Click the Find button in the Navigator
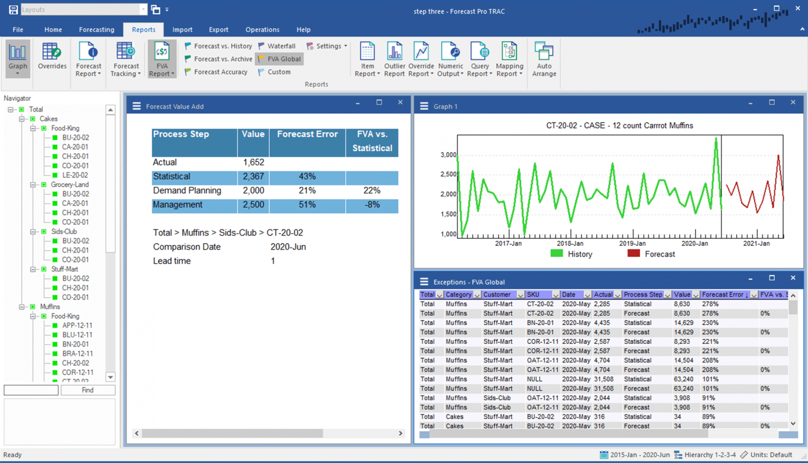The width and height of the screenshot is (808, 463). 87,390
